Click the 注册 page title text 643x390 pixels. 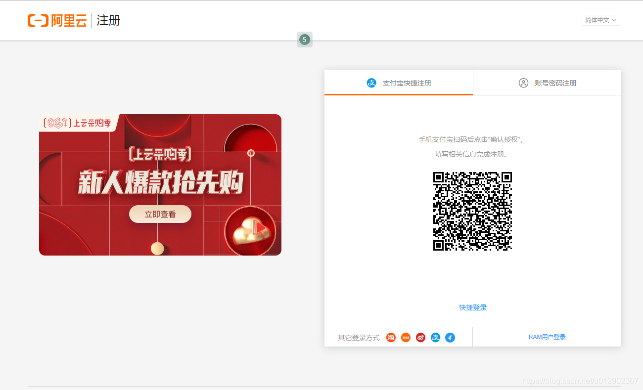pos(108,20)
